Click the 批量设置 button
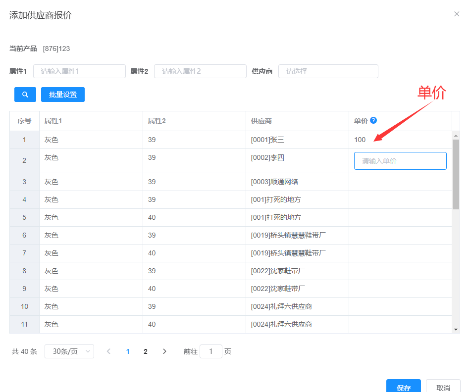 [x=63, y=95]
